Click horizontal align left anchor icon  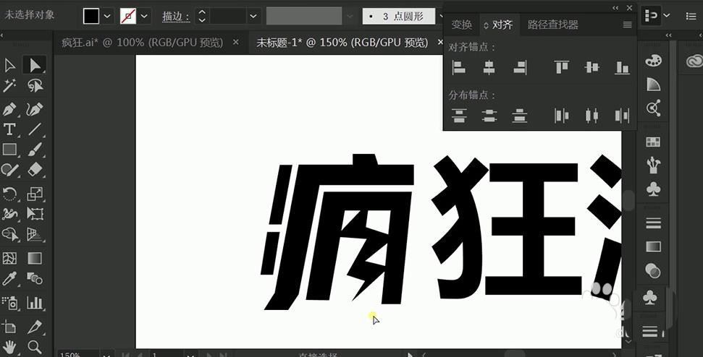click(x=459, y=67)
